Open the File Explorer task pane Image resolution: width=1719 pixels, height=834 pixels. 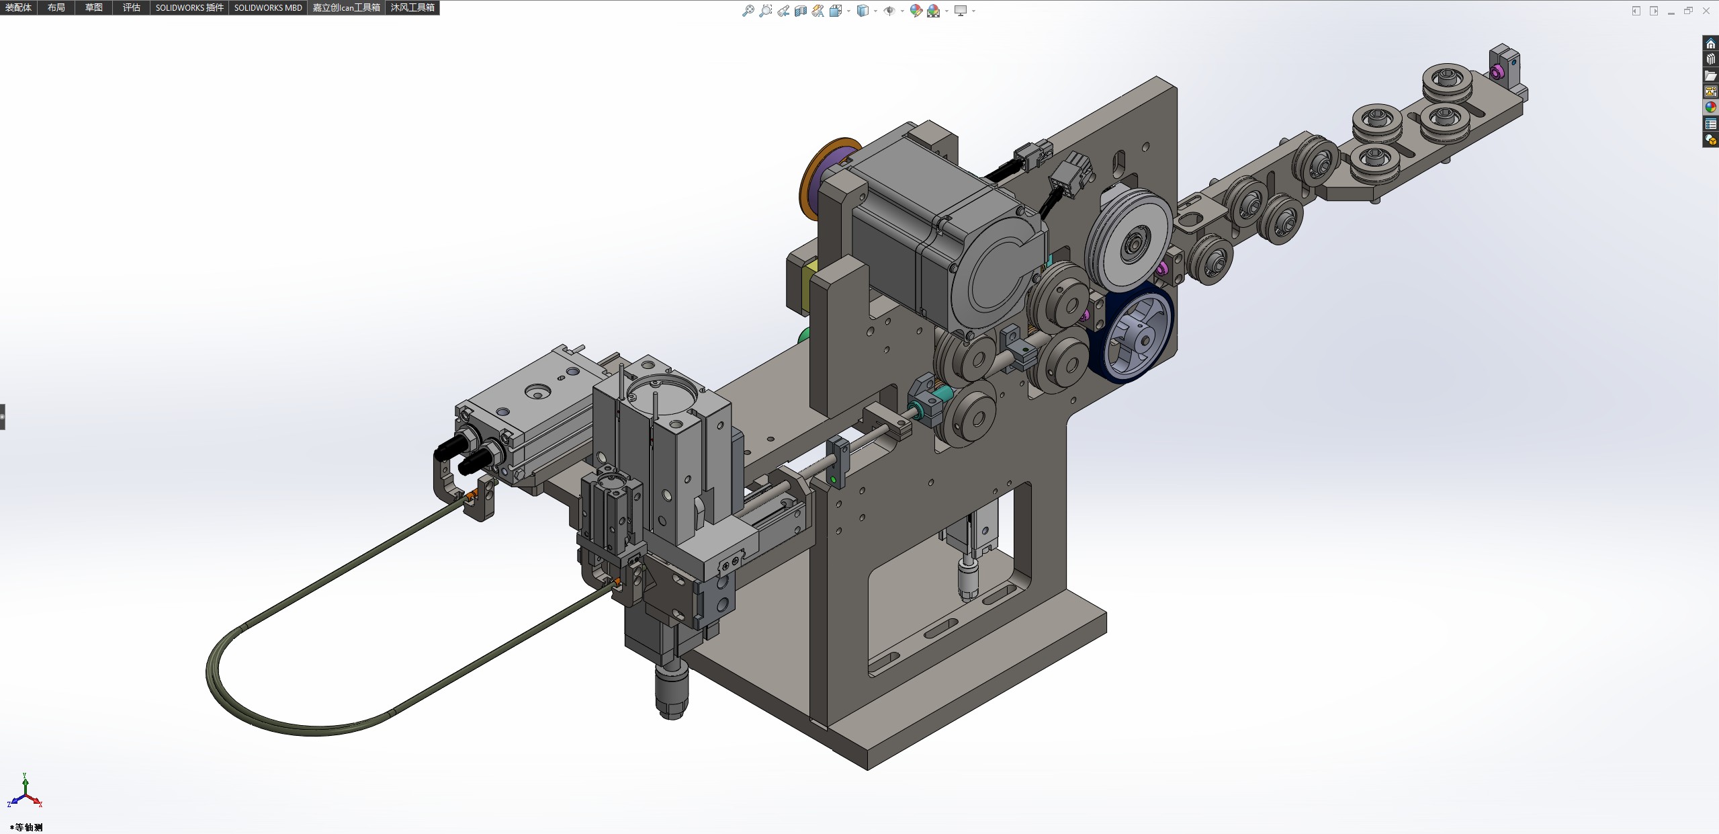pos(1710,75)
